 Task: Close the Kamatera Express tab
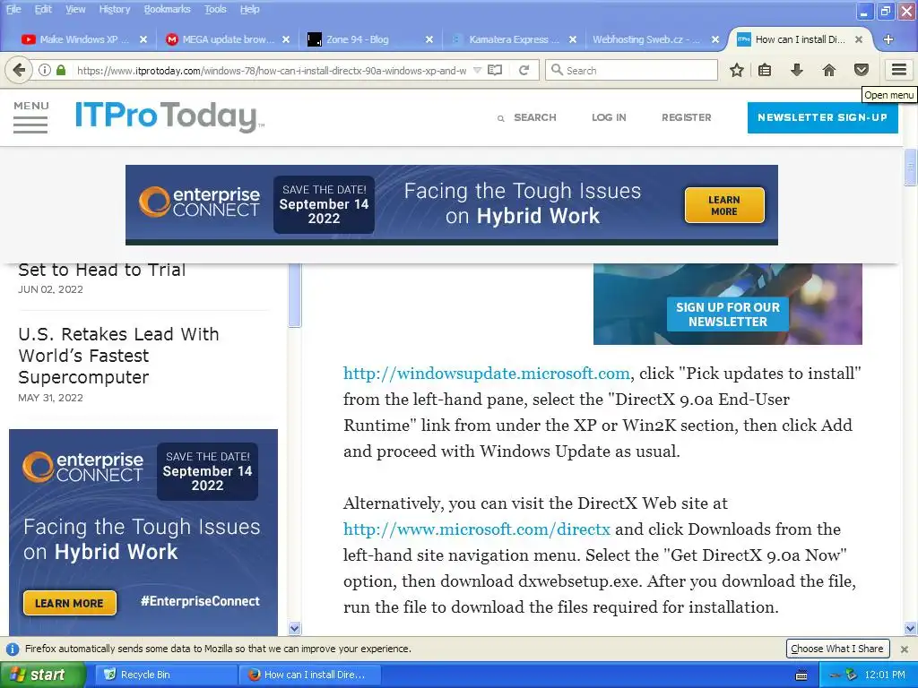[573, 39]
